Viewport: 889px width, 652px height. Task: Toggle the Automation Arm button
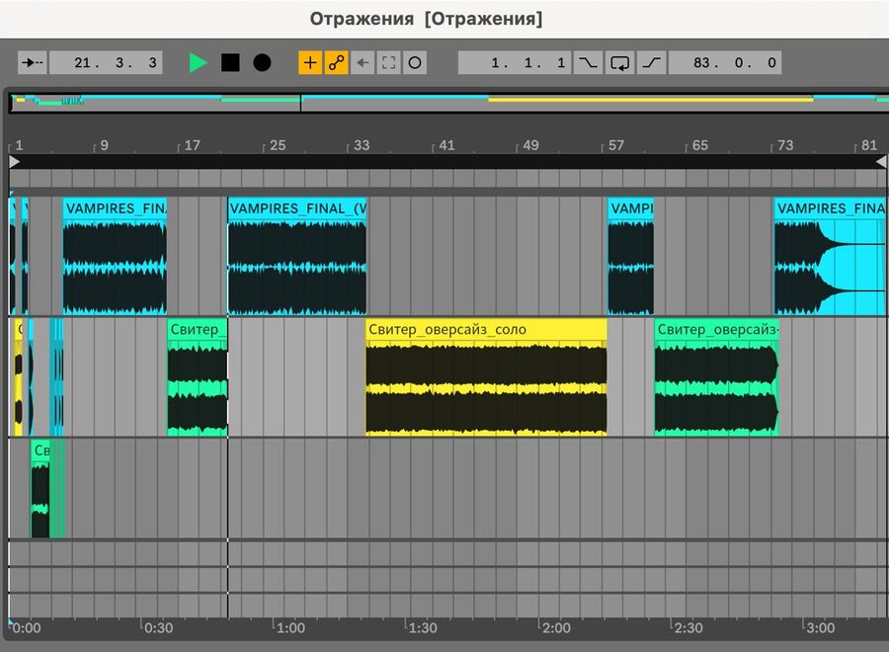point(337,63)
